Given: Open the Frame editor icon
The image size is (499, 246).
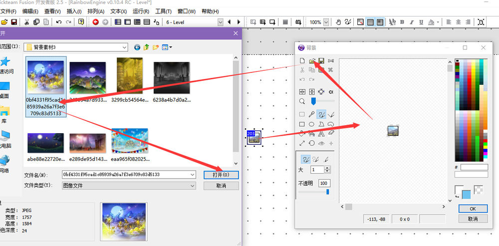Looking at the screenshot, I should click(127, 22).
